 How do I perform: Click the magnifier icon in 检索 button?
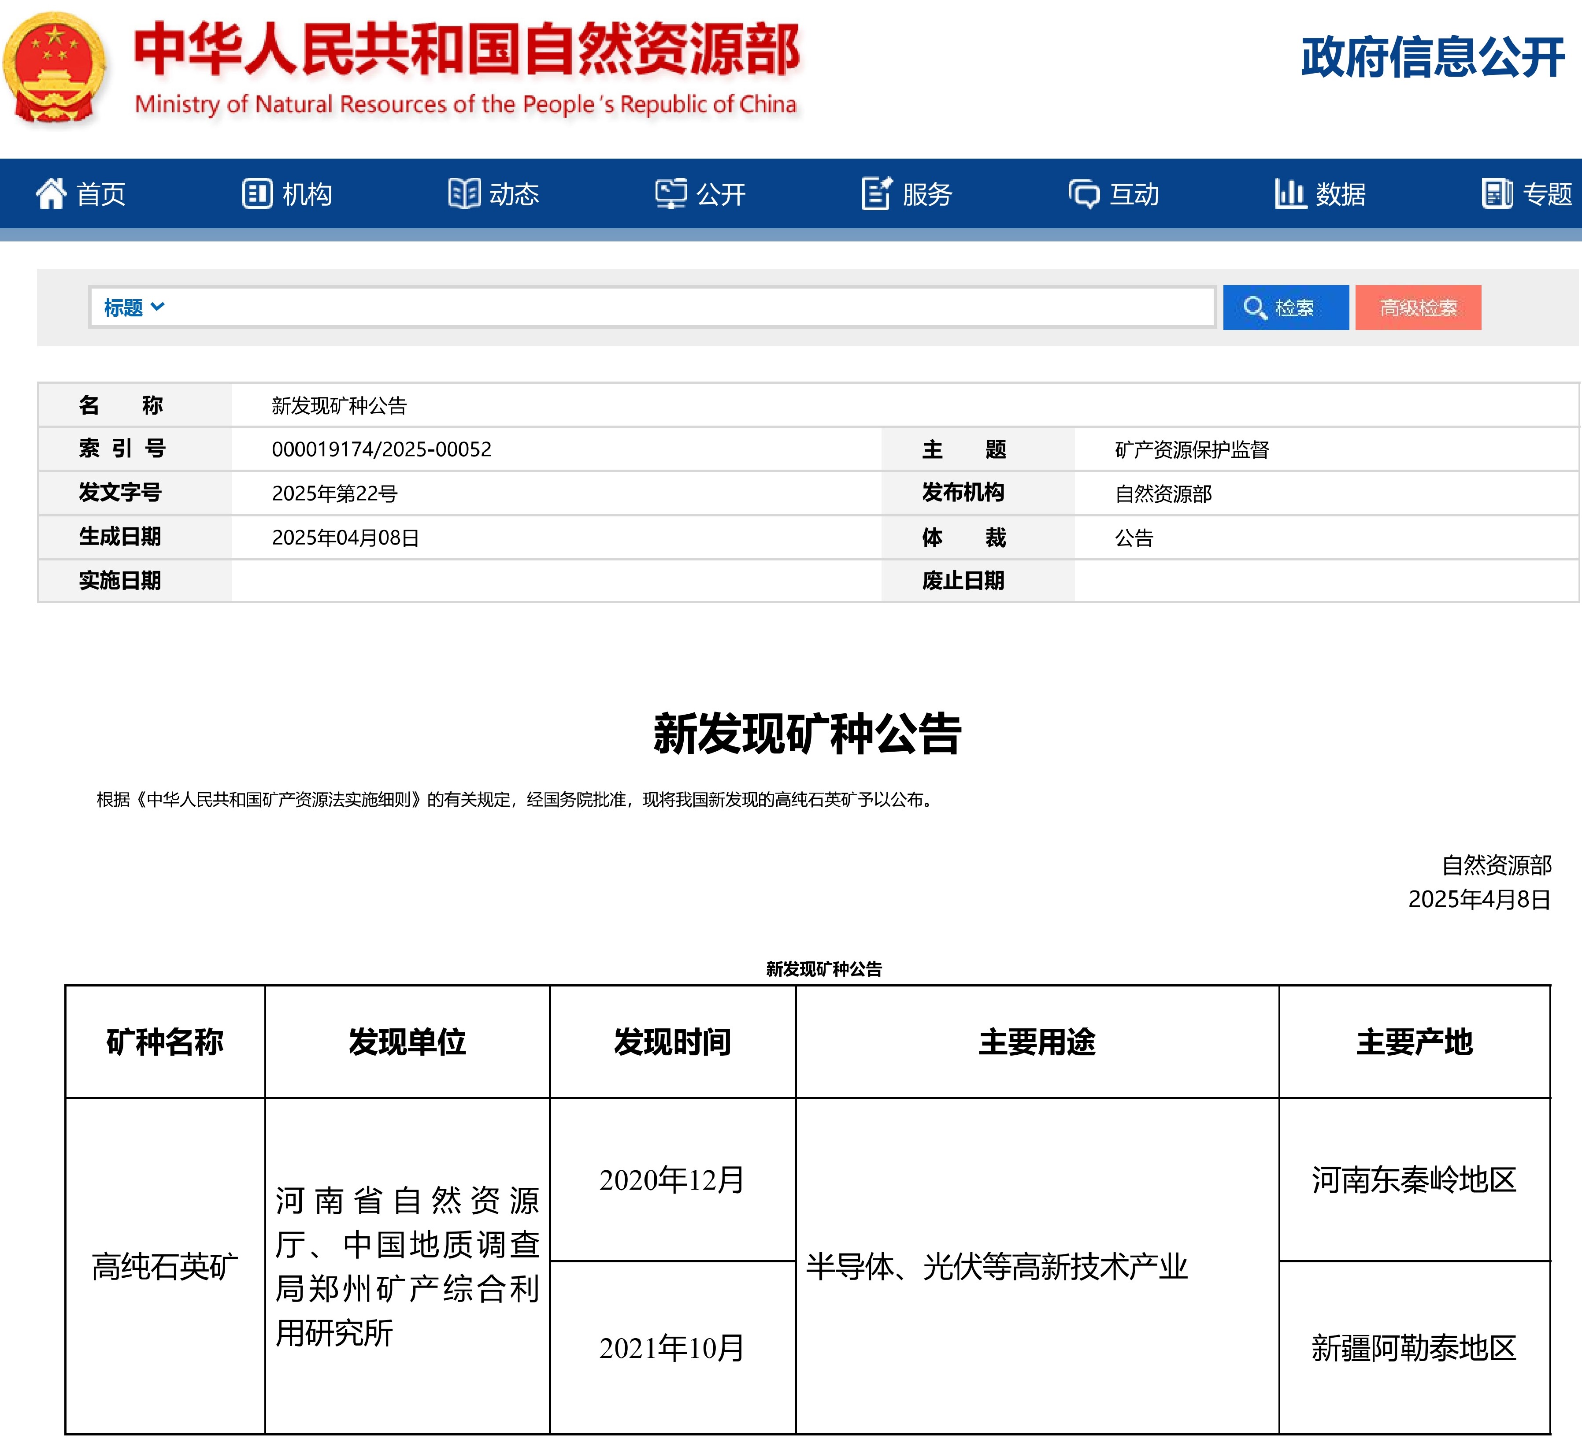1256,308
